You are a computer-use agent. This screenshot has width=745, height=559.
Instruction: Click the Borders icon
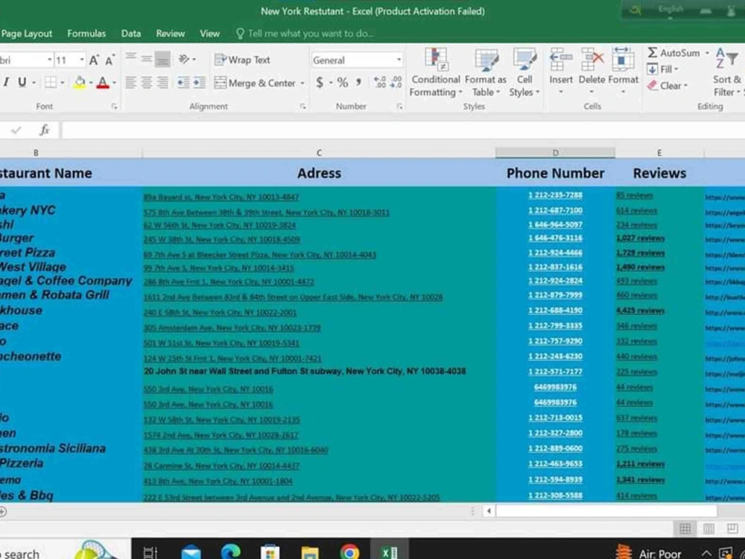click(x=51, y=82)
